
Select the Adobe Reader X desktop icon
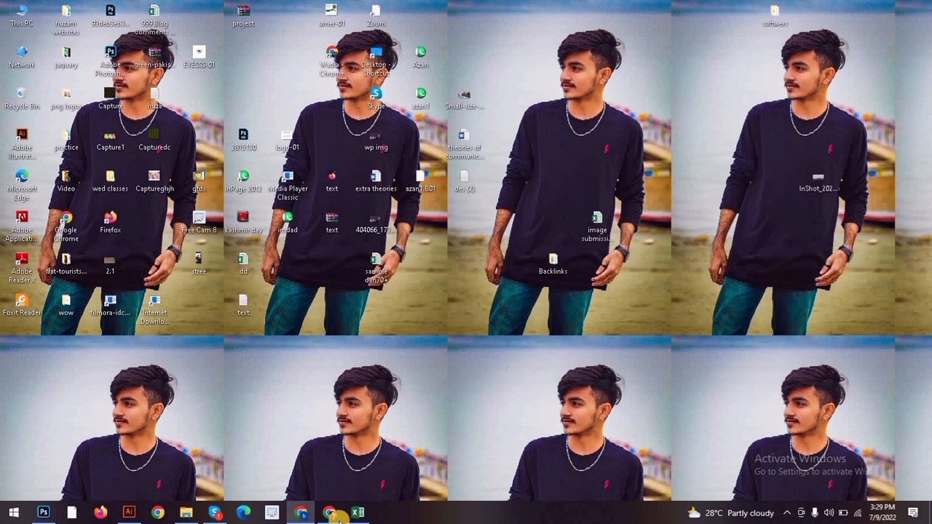coord(22,269)
